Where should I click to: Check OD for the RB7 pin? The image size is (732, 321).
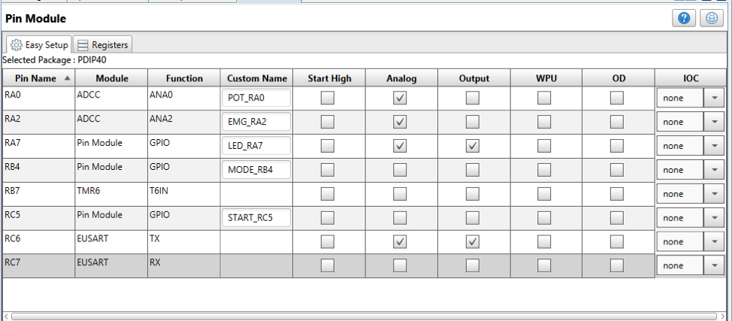tap(616, 194)
